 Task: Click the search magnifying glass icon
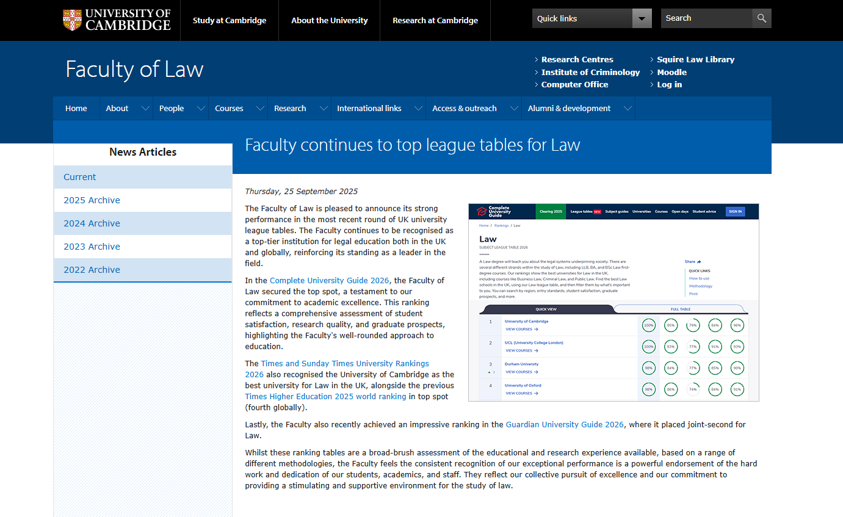click(761, 18)
